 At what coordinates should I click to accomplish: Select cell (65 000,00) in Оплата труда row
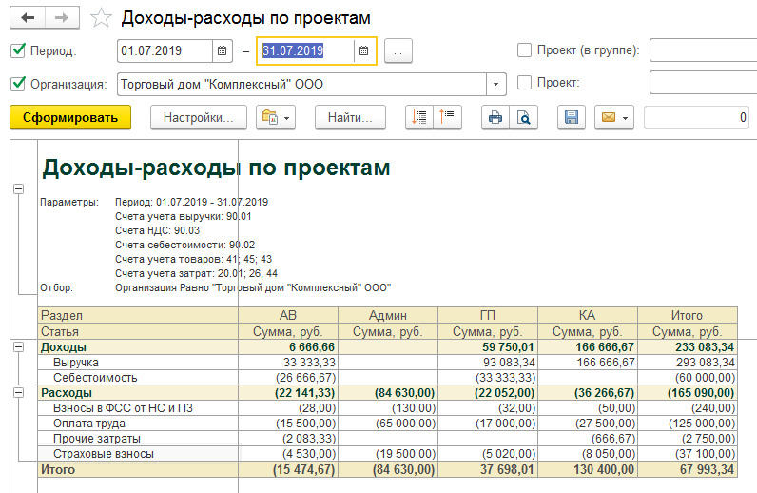coord(388,424)
